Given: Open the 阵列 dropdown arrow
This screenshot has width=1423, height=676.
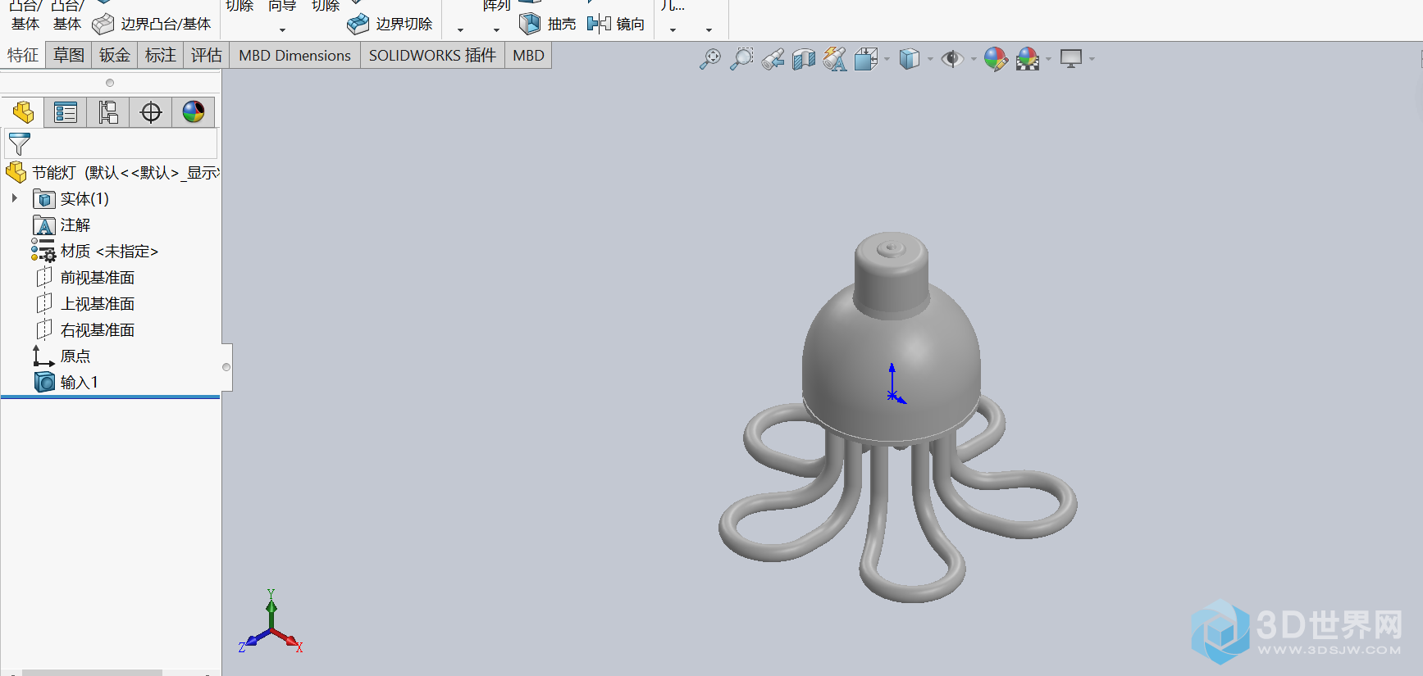Looking at the screenshot, I should click(x=496, y=30).
